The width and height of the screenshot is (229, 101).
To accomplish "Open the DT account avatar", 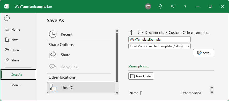I will tap(148, 6).
